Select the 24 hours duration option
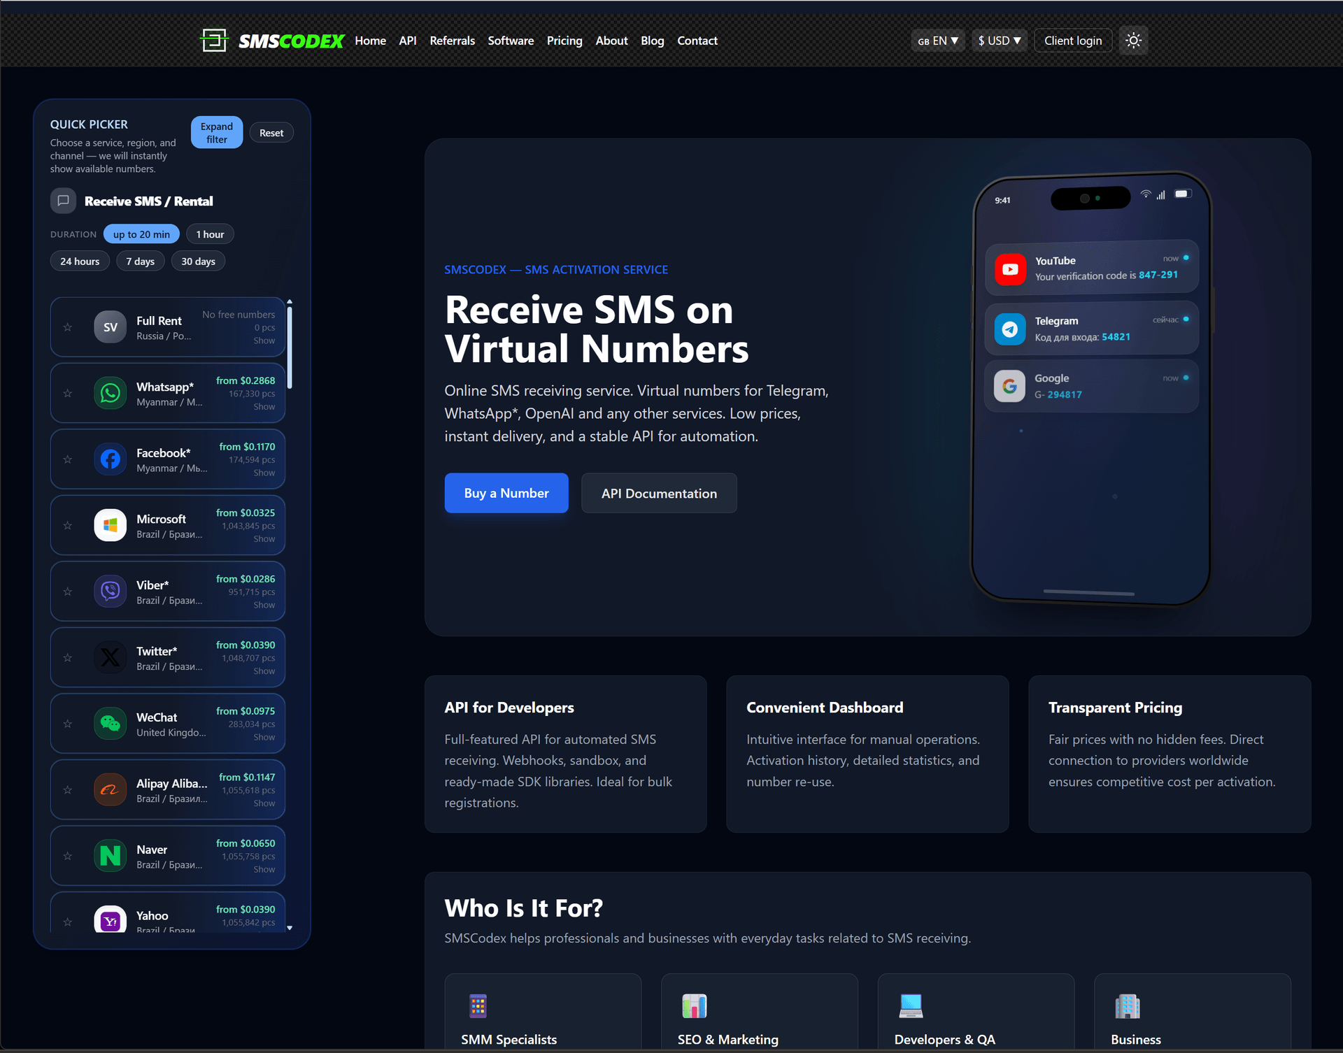 tap(80, 262)
